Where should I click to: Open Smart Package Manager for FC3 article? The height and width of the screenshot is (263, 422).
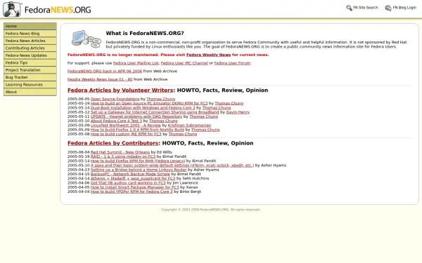coord(134,187)
